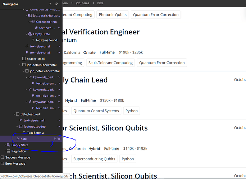Screen dimensions: 246x179
Task: Pin the Navigator panel
Action: point(56,4)
